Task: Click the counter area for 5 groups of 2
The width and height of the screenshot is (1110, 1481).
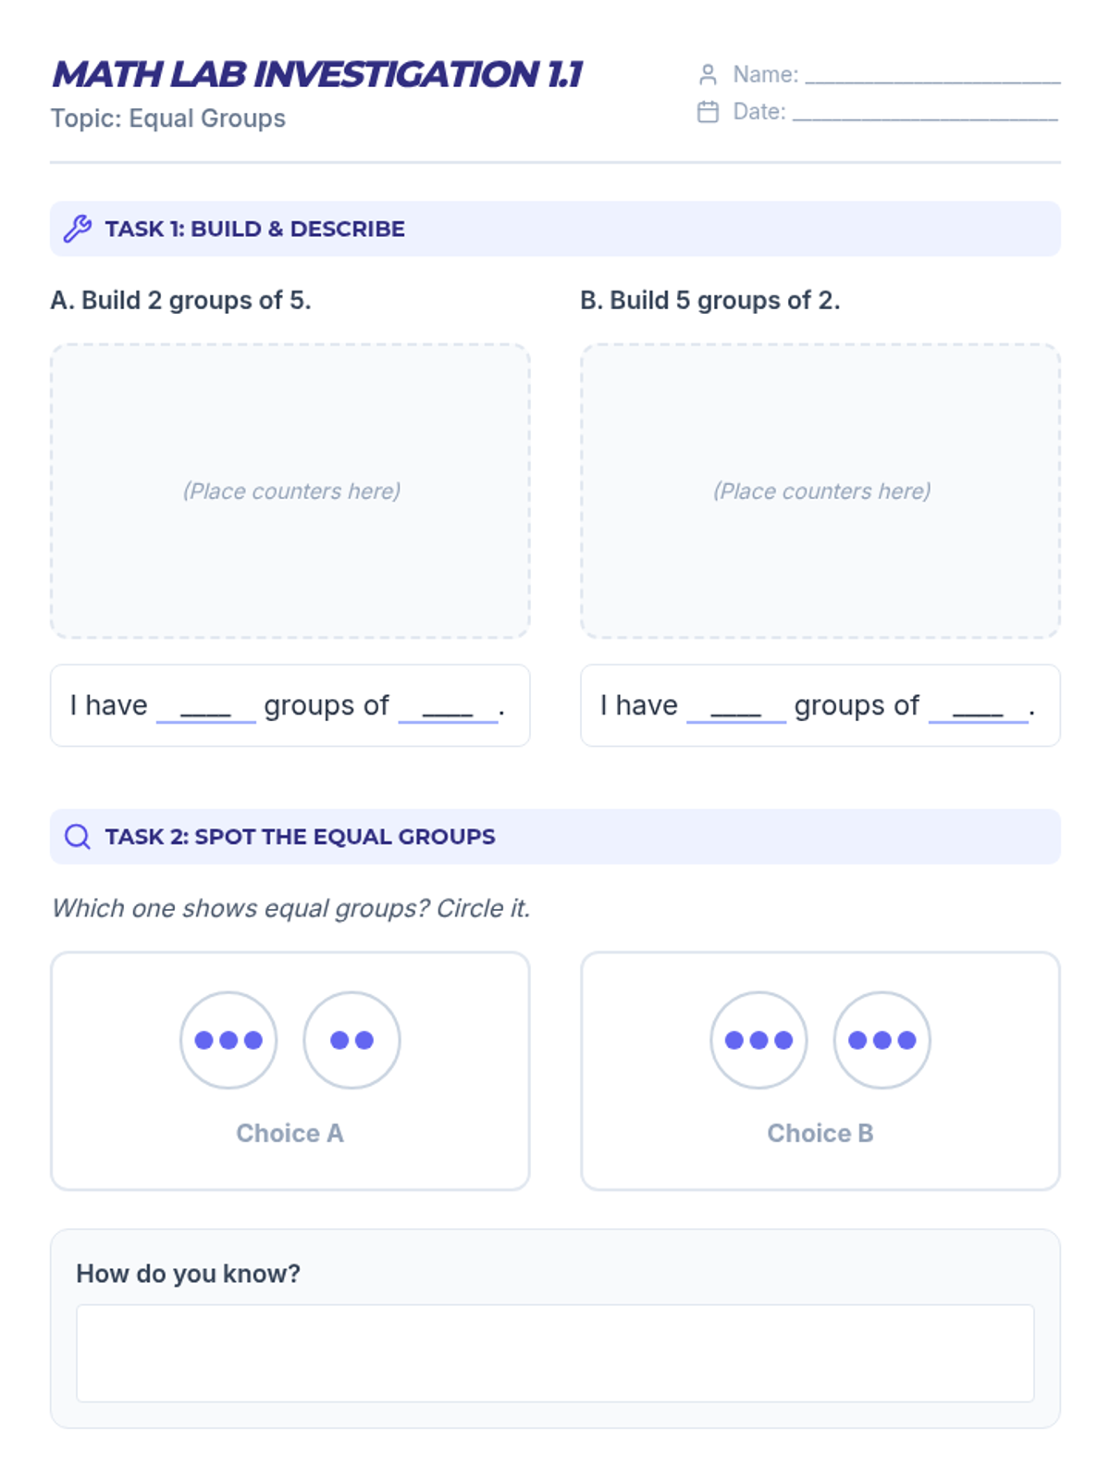Action: 820,491
